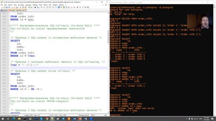This screenshot has height=121, width=216.
Task: Show hidden system tray icons
Action: [187, 119]
